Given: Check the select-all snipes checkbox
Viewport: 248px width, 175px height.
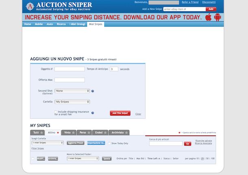Looking at the screenshot, I should coord(33,158).
